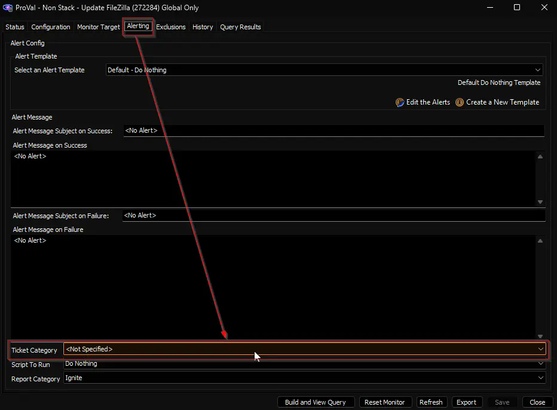Screen dimensions: 557x410
Task: Click the Edit the Alerts pencil icon
Action: (400, 102)
